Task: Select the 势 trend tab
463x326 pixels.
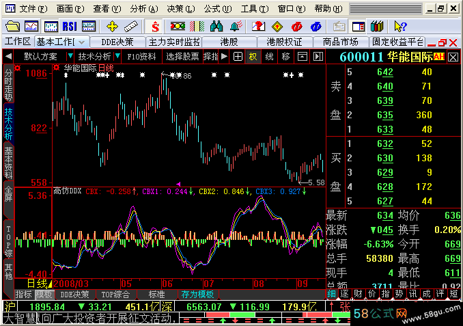Action: [399, 294]
